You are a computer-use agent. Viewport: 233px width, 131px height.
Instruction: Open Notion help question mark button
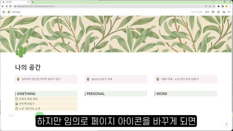click(x=226, y=125)
